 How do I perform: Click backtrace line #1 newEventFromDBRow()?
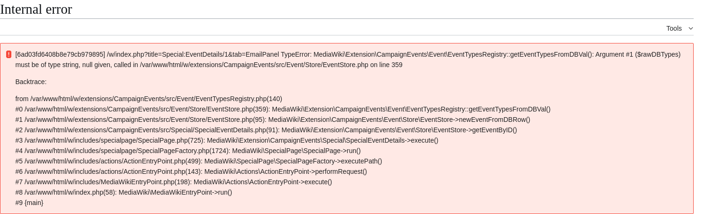click(273, 120)
